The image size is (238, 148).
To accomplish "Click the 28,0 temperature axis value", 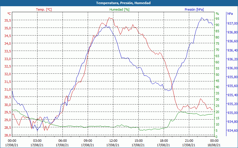I will (7, 135).
